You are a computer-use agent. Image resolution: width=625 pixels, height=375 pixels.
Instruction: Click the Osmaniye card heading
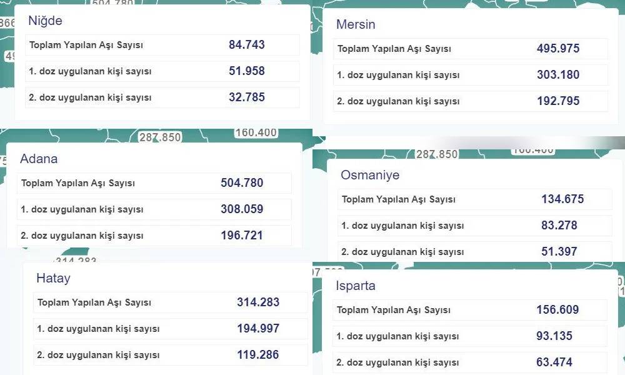370,175
